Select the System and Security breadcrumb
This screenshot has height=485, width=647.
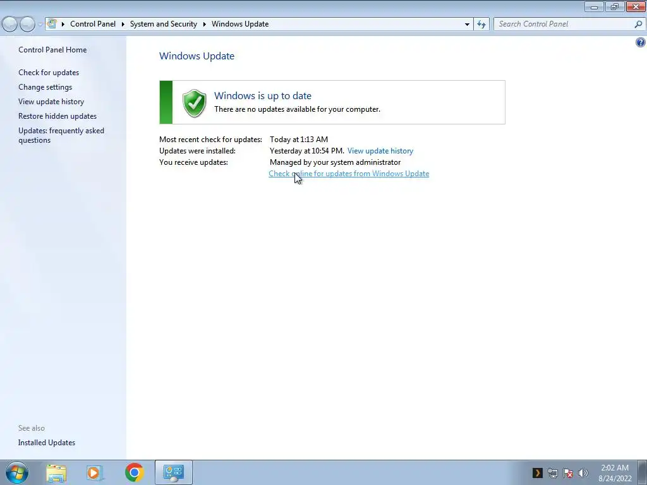point(164,24)
